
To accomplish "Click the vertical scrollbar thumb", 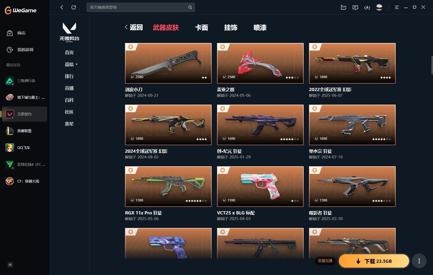I will (432, 65).
